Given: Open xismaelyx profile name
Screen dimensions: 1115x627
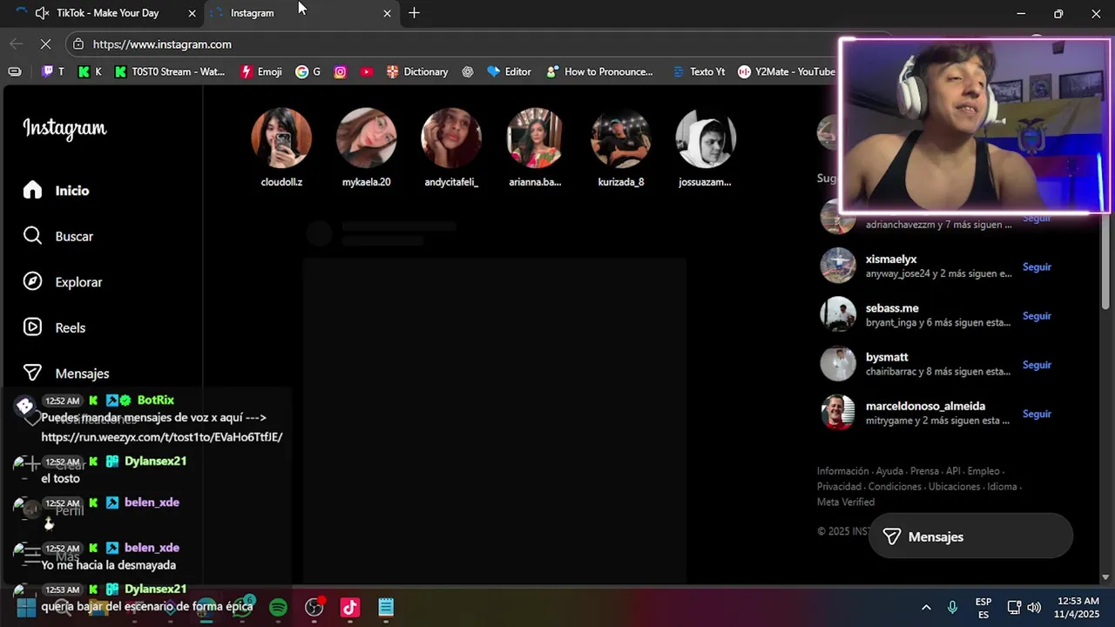Looking at the screenshot, I should click(x=891, y=260).
